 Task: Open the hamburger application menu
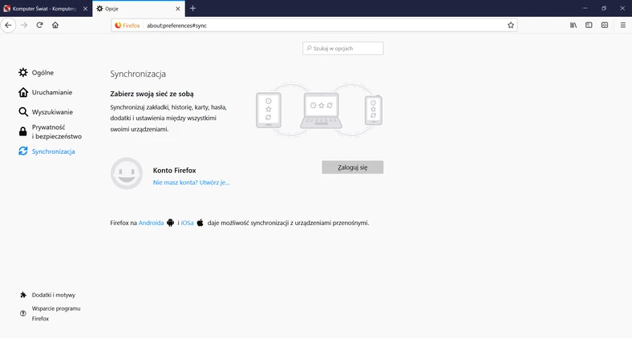click(x=623, y=25)
